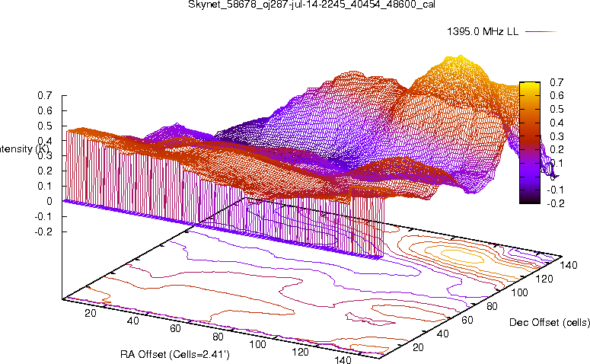Click the RA Offset (Cells=2.41') axis label
This screenshot has height=364, width=590.
[x=175, y=354]
